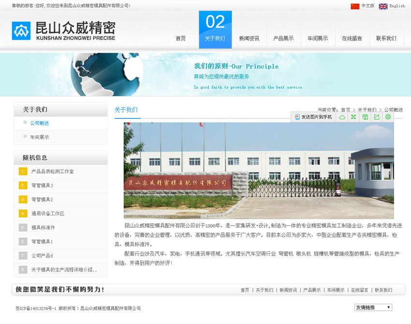
Task: Click the Chinese flag icon
Action: coord(355,6)
